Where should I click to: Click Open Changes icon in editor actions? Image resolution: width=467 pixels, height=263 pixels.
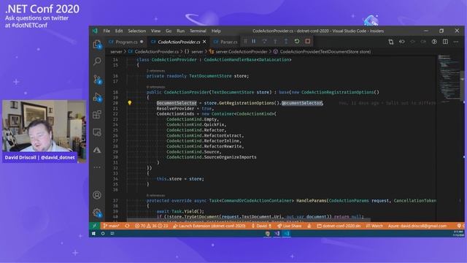[x=391, y=42]
